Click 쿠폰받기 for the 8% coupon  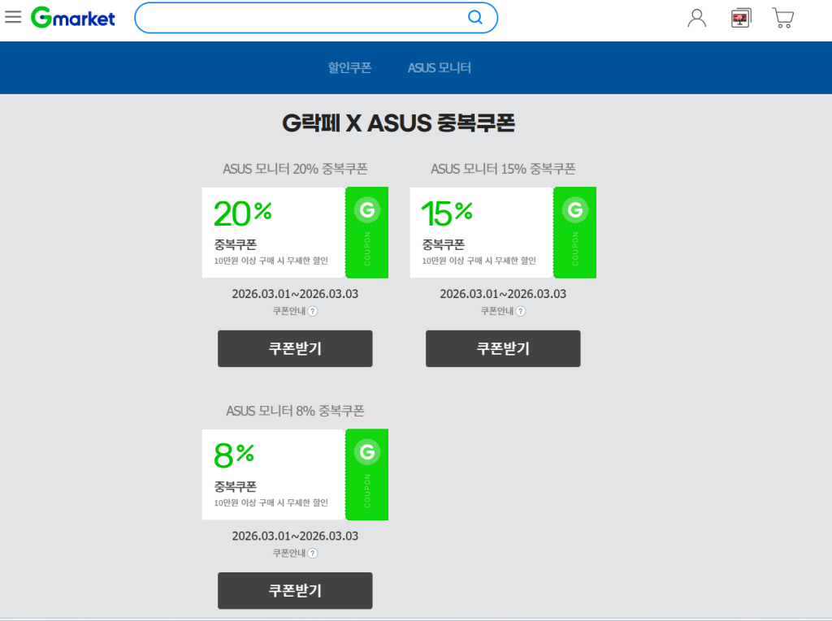point(295,590)
